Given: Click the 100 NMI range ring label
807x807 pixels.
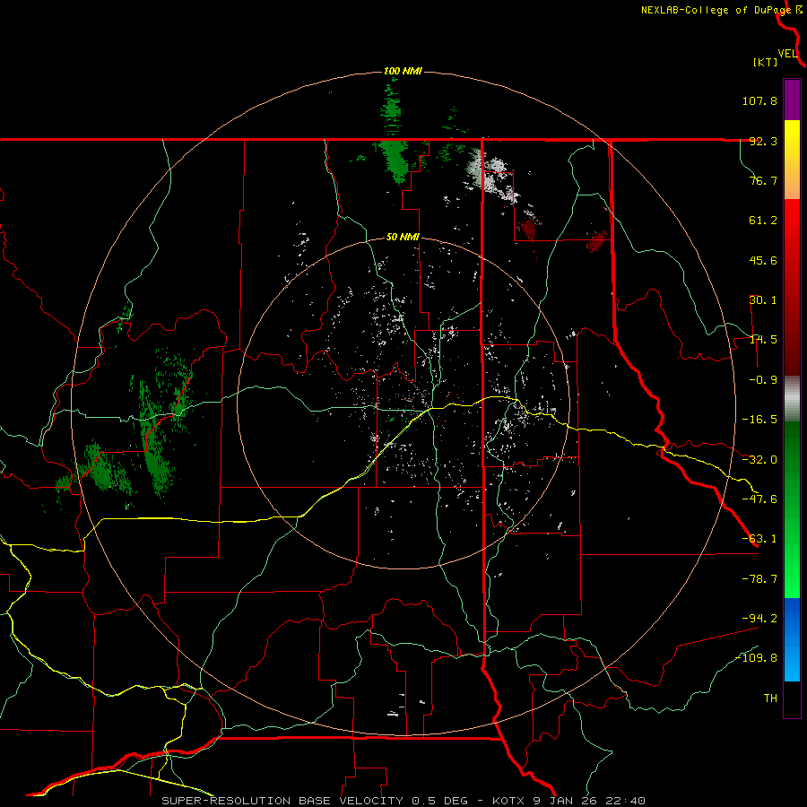Looking at the screenshot, I should click(403, 71).
